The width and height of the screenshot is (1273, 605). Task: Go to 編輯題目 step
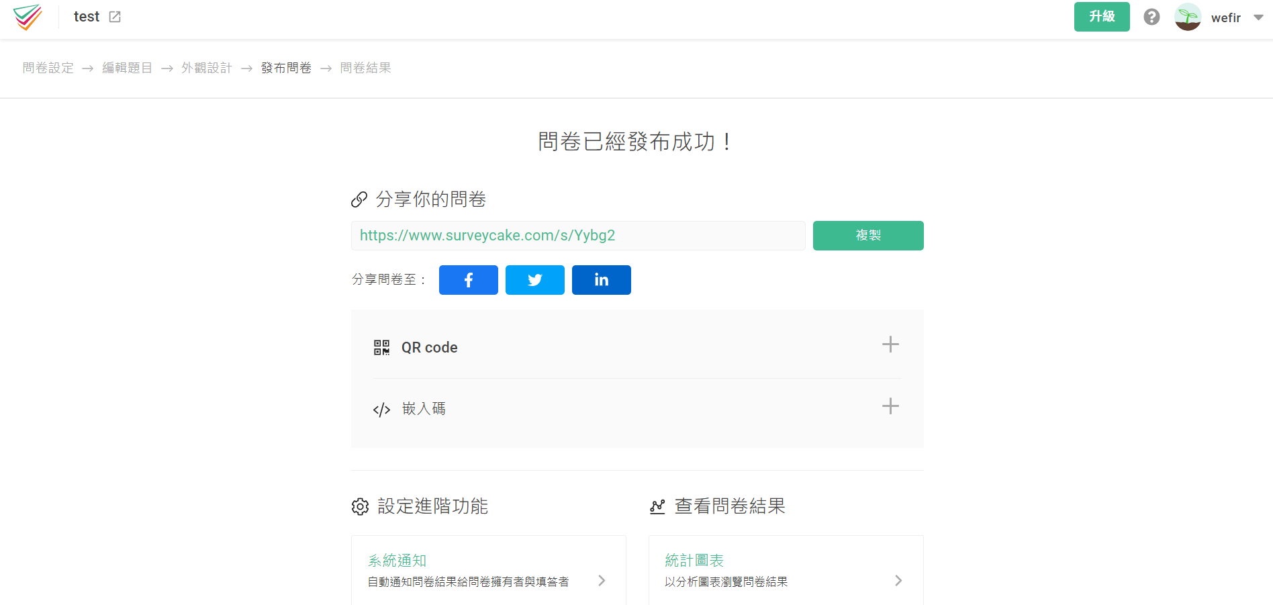[x=128, y=68]
